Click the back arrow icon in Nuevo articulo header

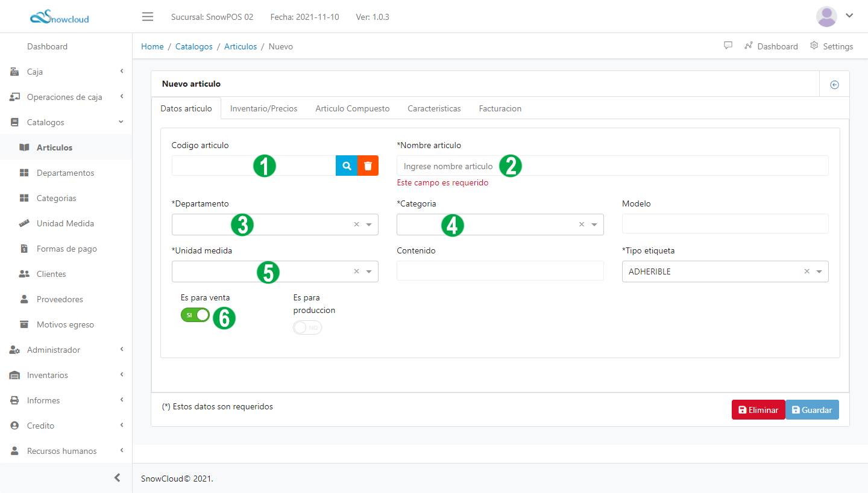coord(835,85)
